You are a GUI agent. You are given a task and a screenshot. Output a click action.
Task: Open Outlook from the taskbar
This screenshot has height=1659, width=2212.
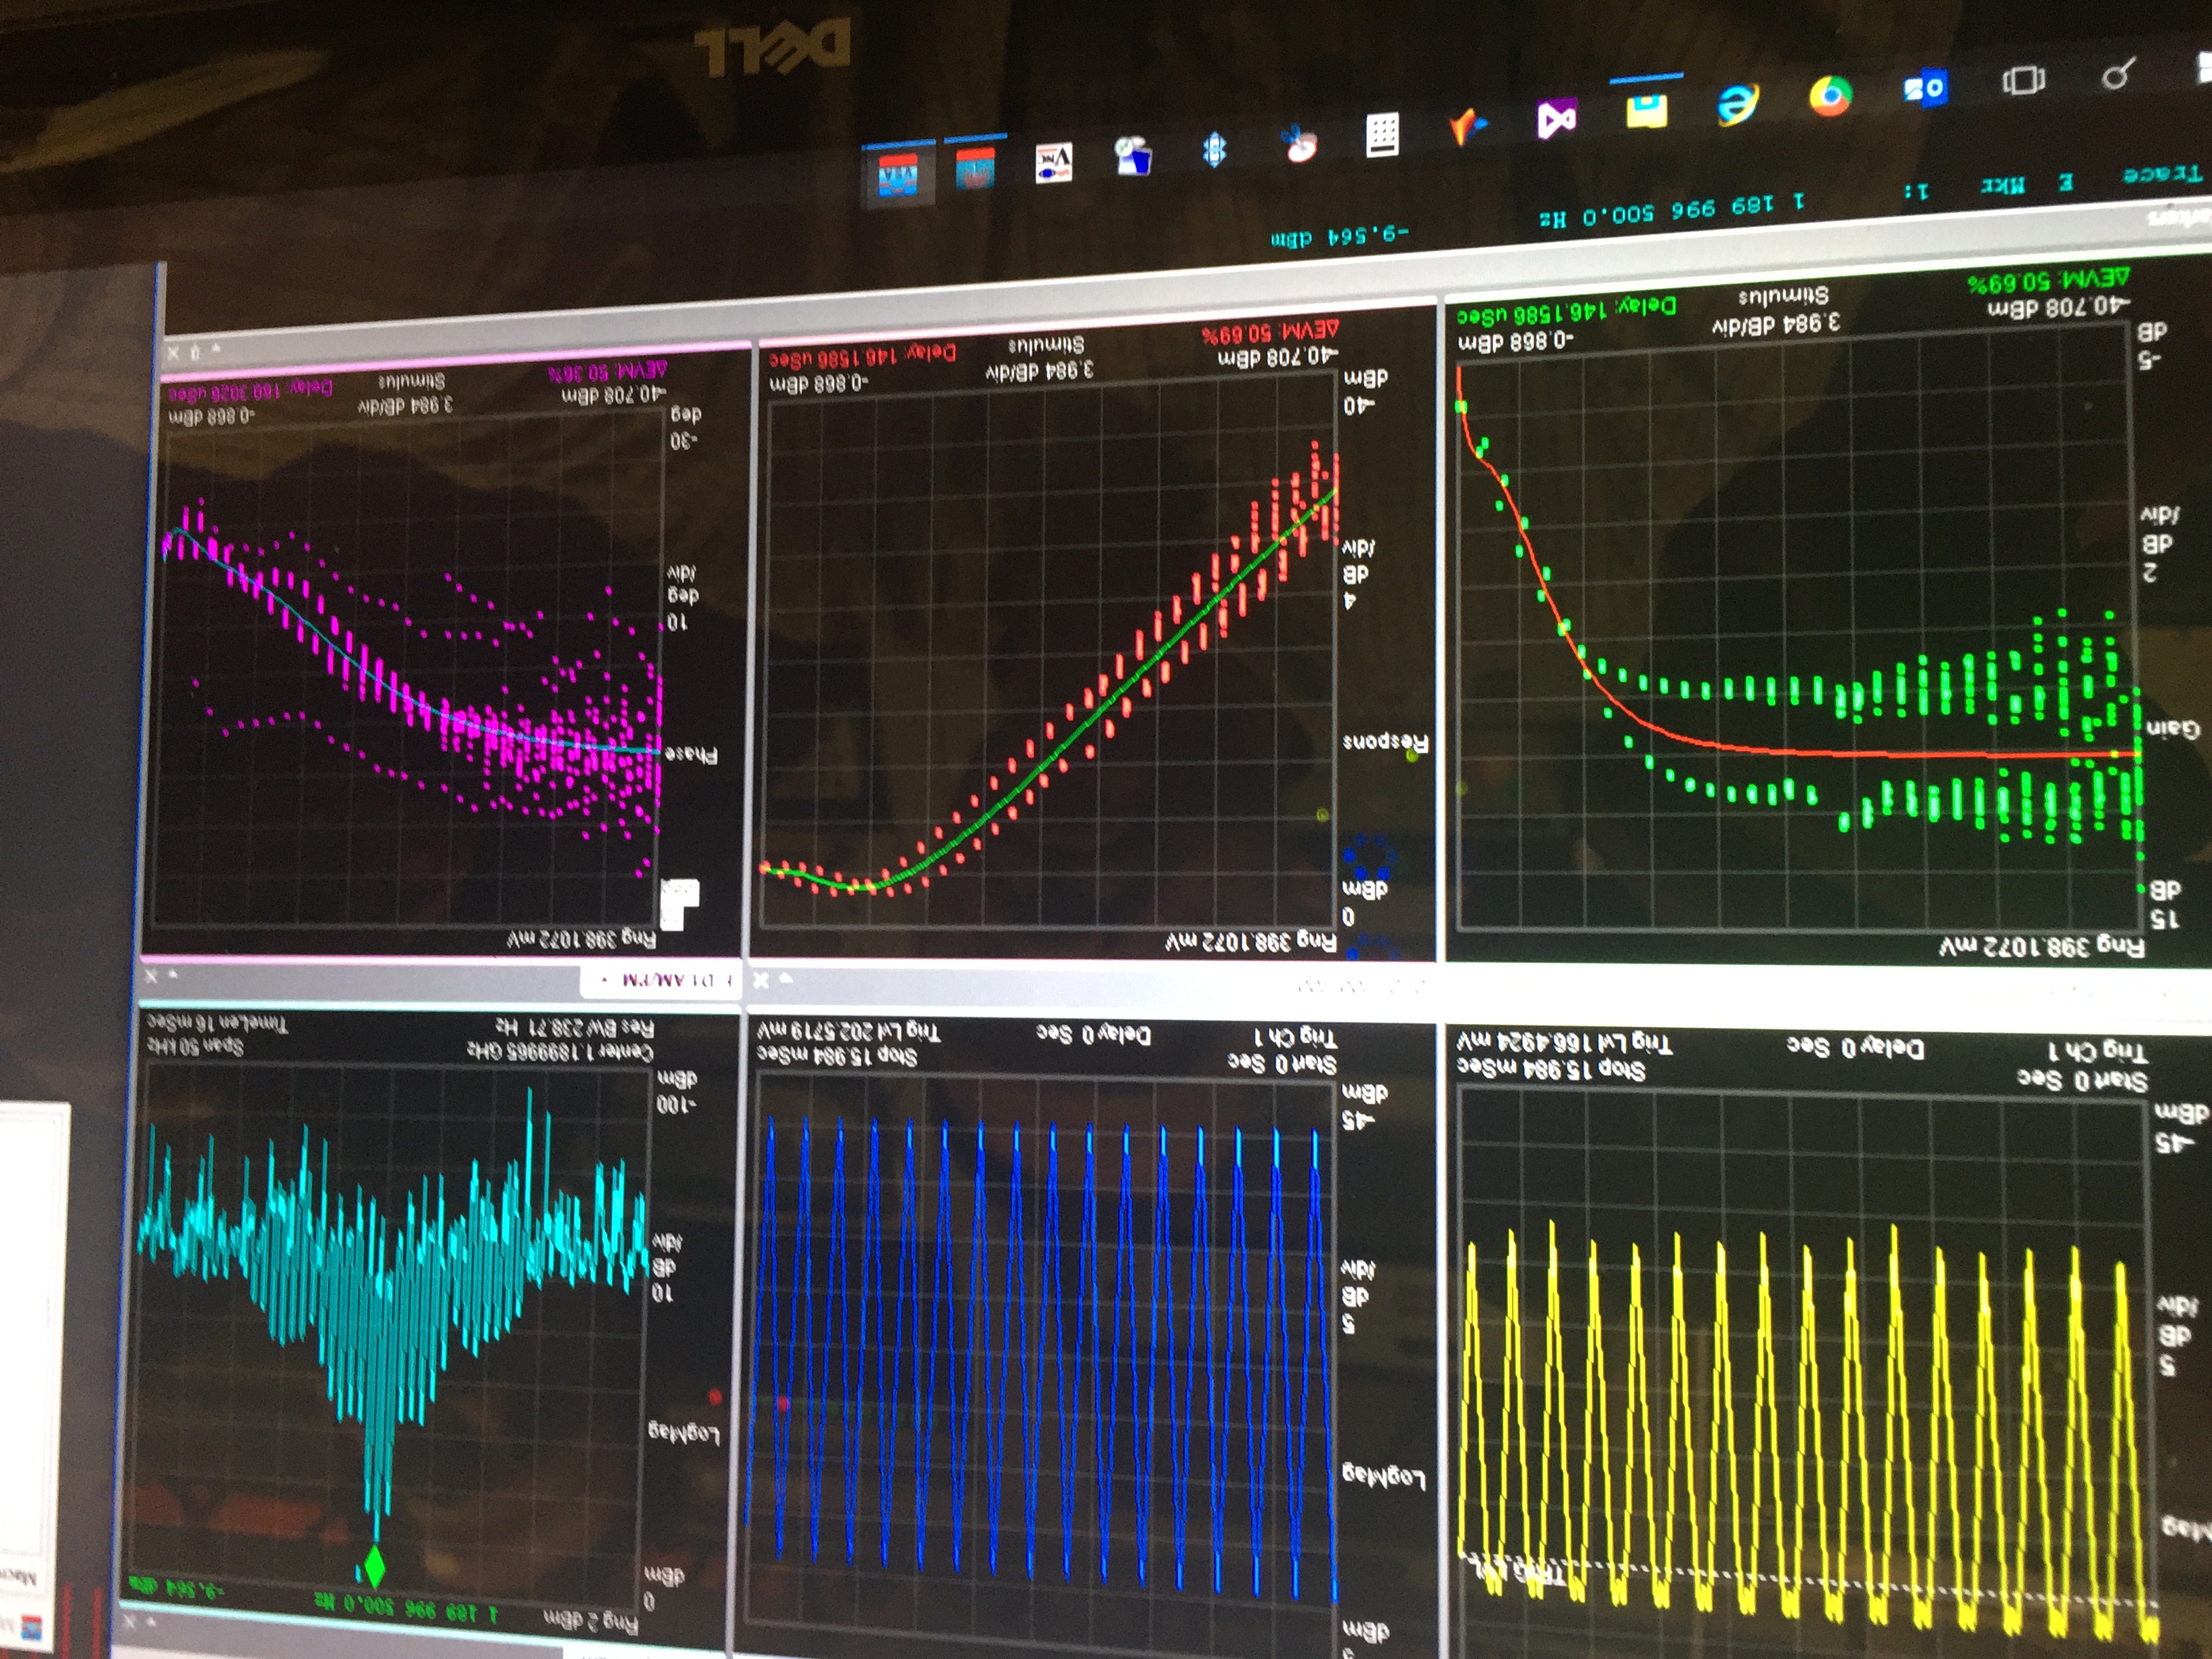(x=1925, y=88)
